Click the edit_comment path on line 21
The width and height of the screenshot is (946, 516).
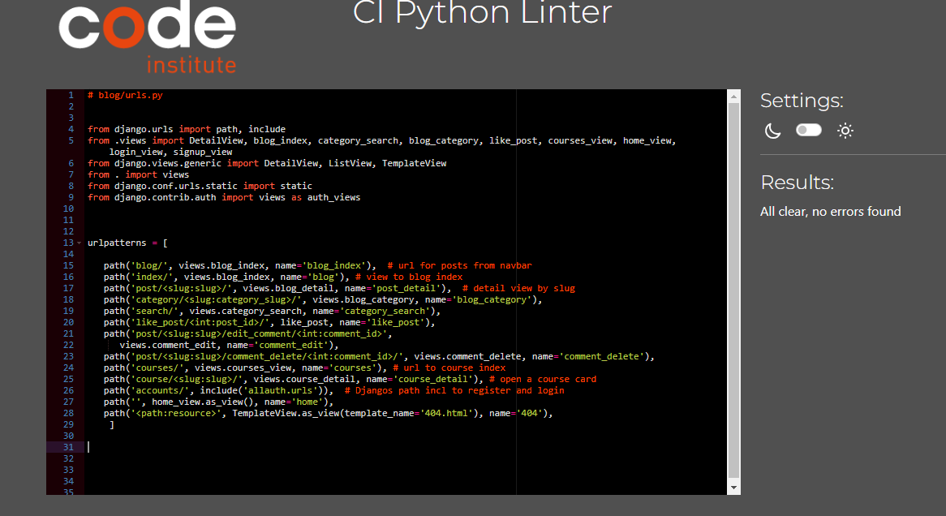pos(247,333)
